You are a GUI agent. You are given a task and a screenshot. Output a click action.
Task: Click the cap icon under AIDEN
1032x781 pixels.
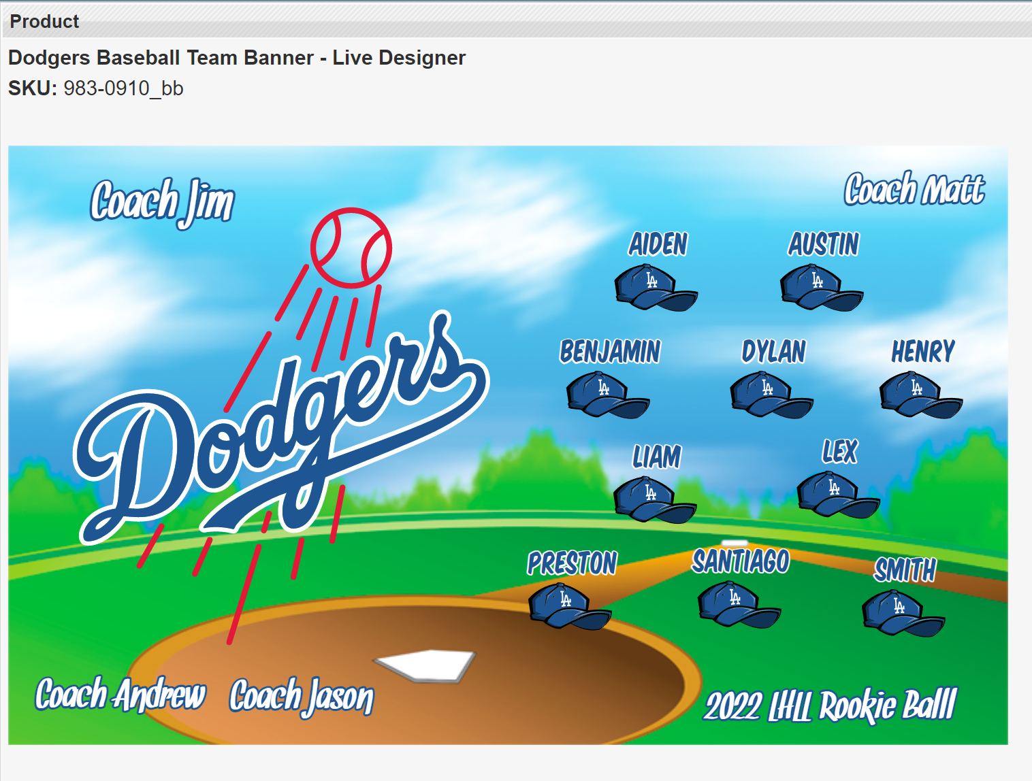click(656, 288)
